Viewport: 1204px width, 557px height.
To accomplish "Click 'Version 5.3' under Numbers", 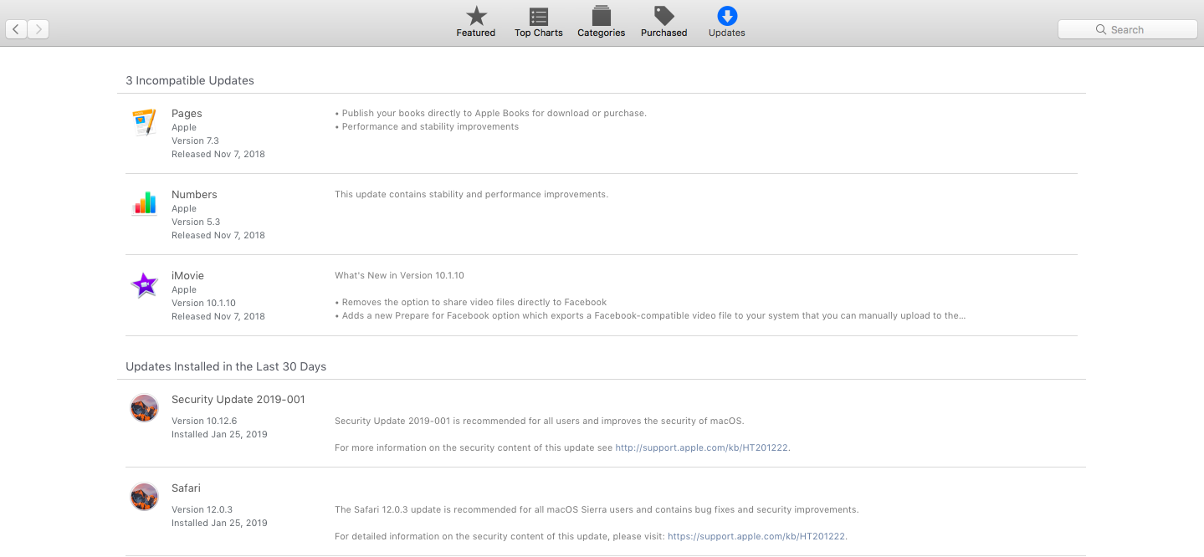I will tap(196, 222).
